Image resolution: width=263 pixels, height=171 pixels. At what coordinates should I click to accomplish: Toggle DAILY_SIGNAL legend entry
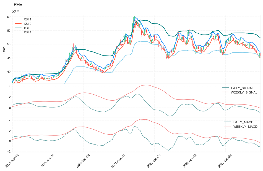(242, 88)
